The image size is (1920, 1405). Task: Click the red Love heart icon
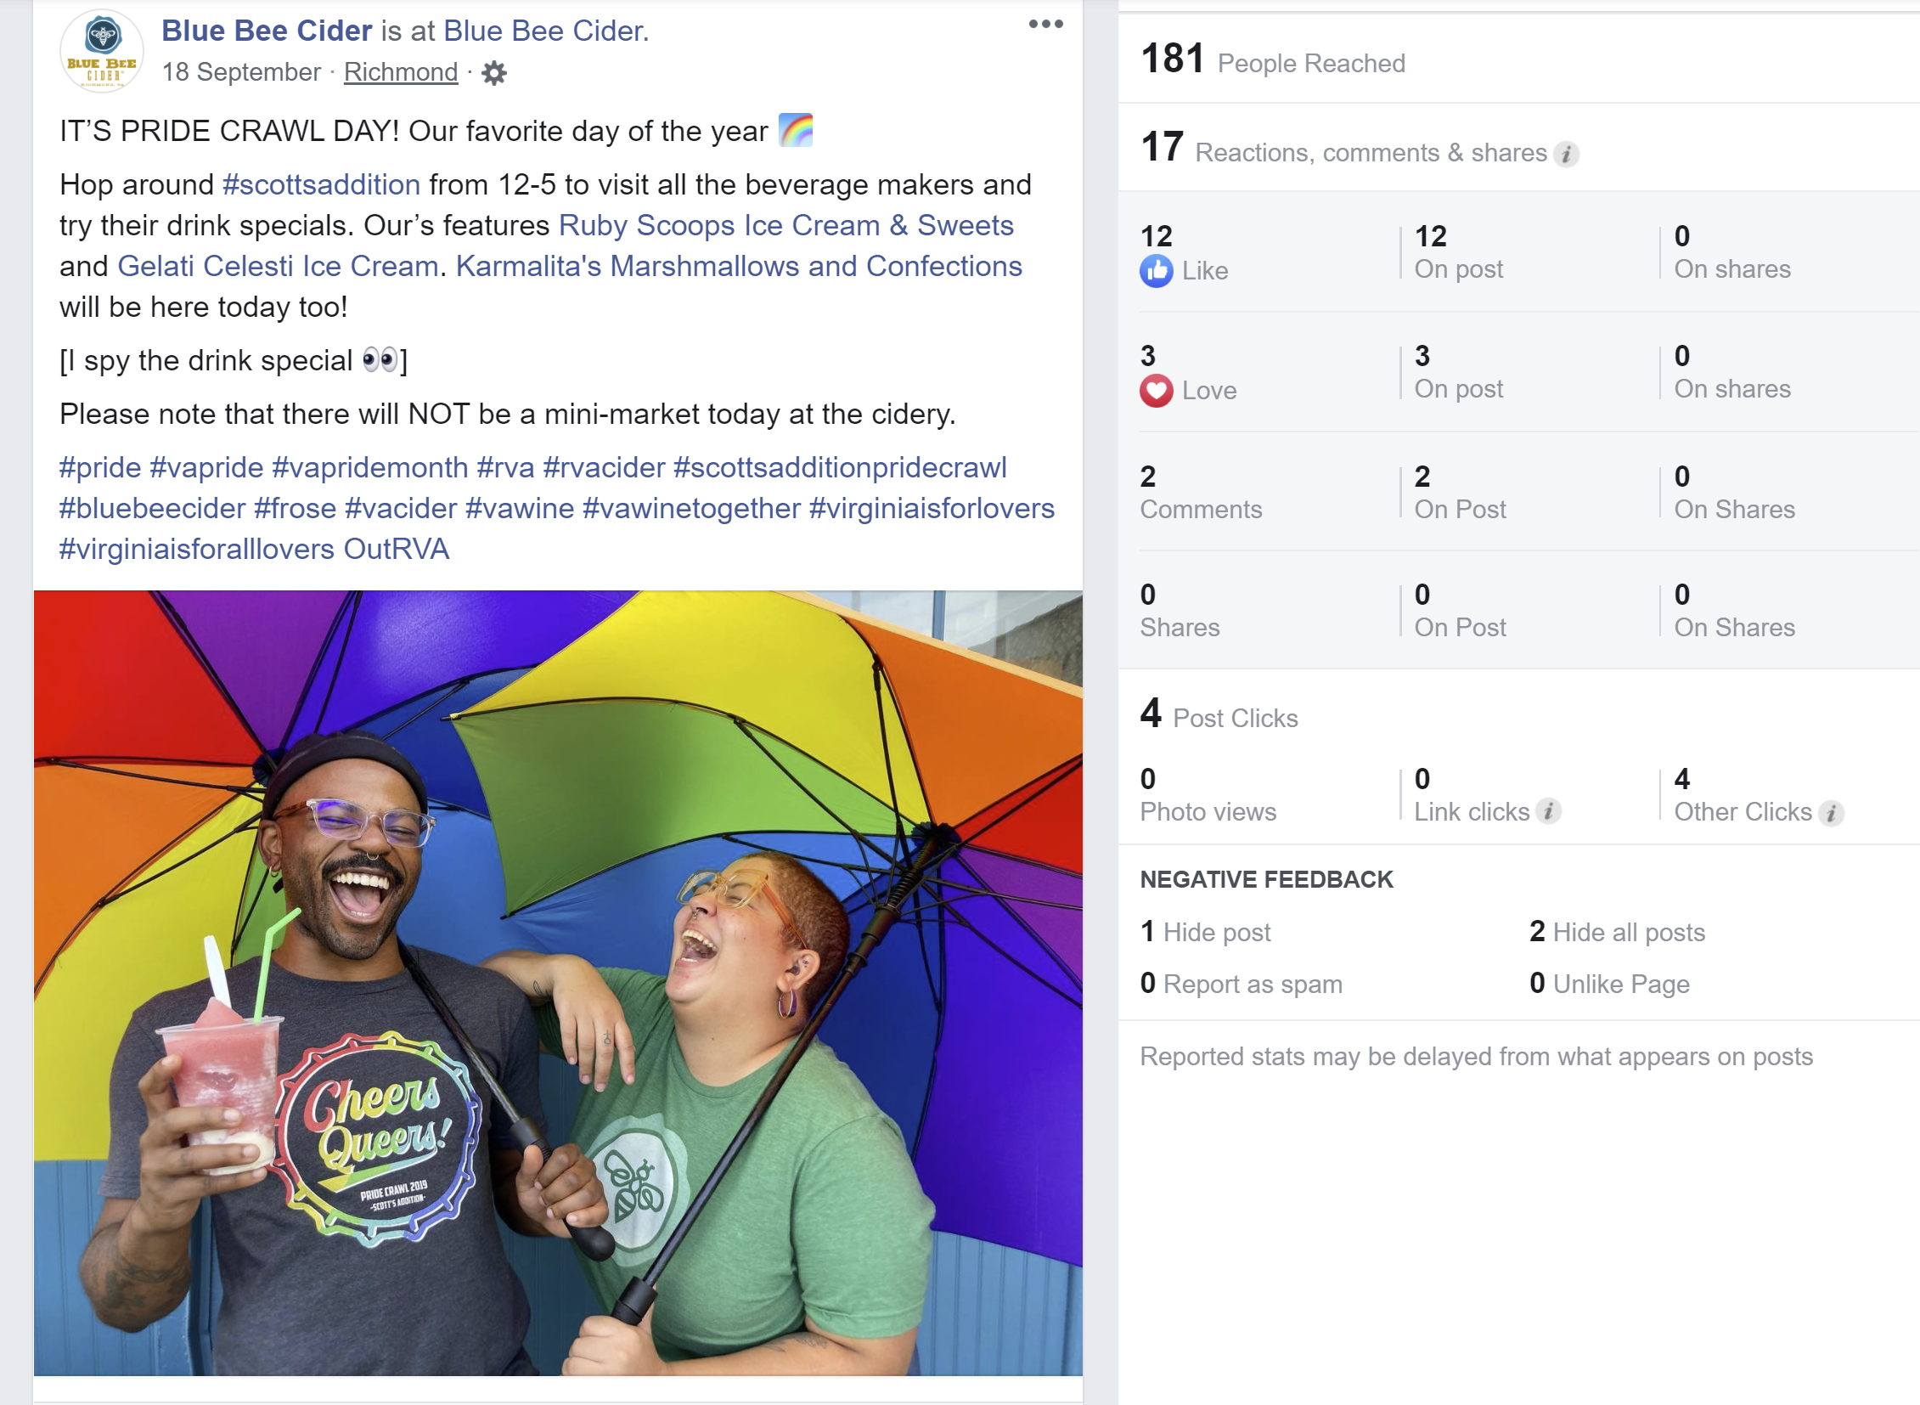[1157, 392]
